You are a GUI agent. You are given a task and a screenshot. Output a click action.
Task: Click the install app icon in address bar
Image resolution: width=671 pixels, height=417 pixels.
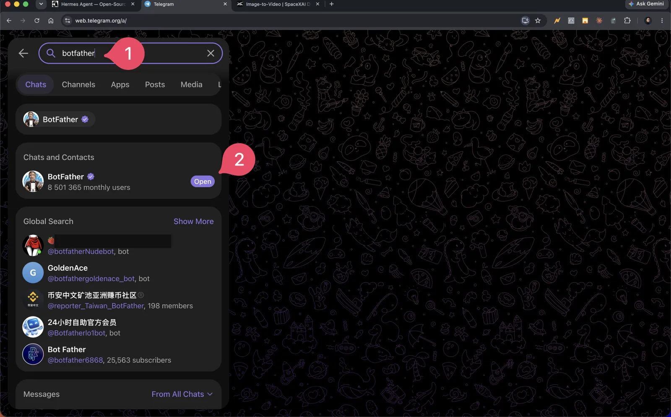pos(525,21)
